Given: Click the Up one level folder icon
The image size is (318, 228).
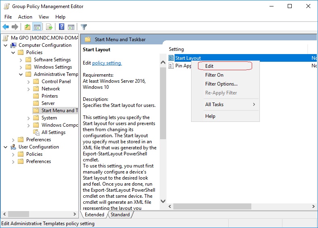Looking at the screenshot, I should point(27,27).
